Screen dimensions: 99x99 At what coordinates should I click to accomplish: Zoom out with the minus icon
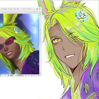2,75
